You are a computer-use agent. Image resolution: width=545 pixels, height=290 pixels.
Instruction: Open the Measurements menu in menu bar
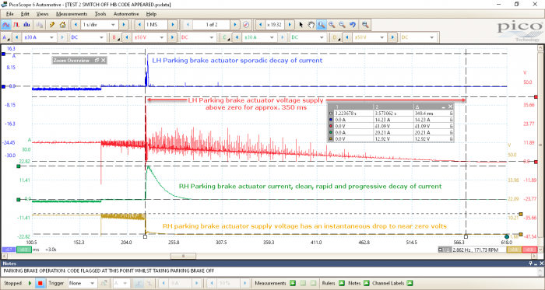coord(72,14)
